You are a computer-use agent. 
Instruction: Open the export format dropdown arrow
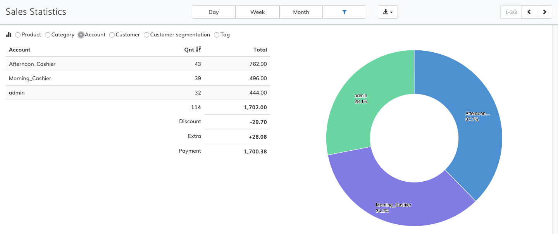[391, 12]
